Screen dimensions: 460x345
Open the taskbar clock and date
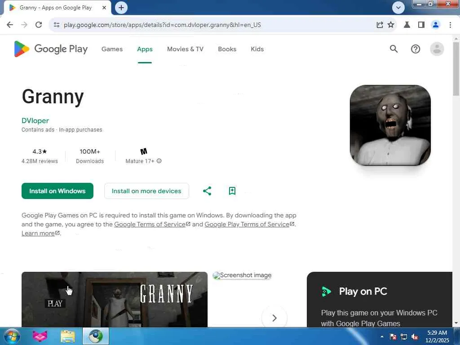(x=437, y=336)
